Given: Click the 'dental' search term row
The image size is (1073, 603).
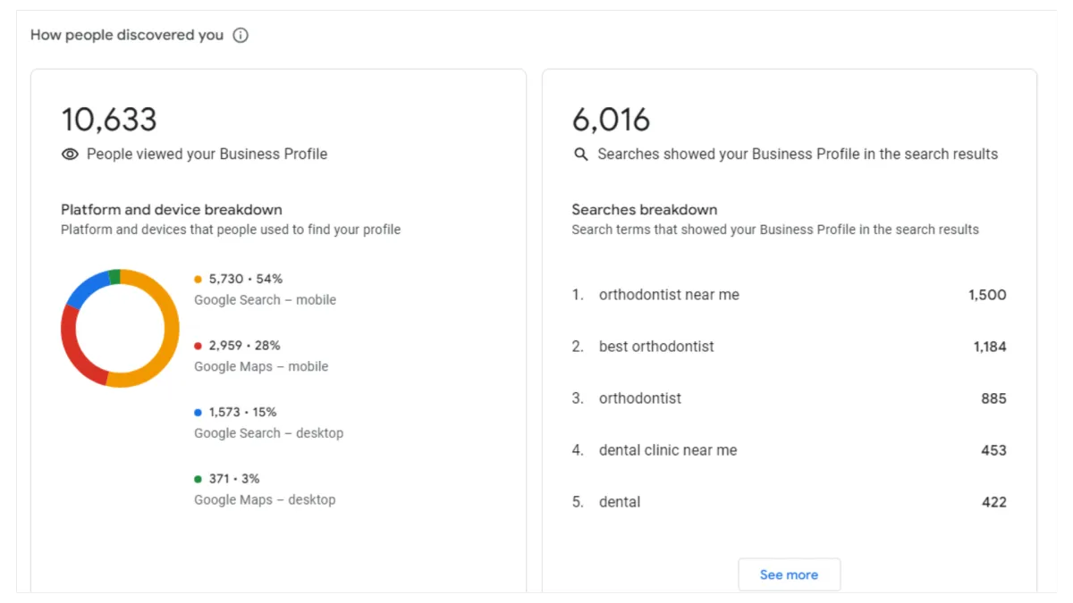Looking at the screenshot, I should pyautogui.click(x=620, y=502).
